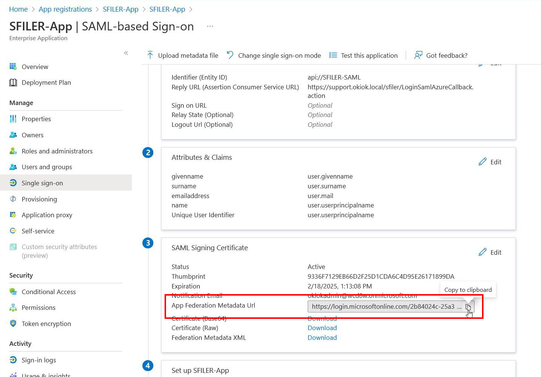Screen dimensions: 541x377
Task: Click the Properties bars icon
Action: point(13,119)
